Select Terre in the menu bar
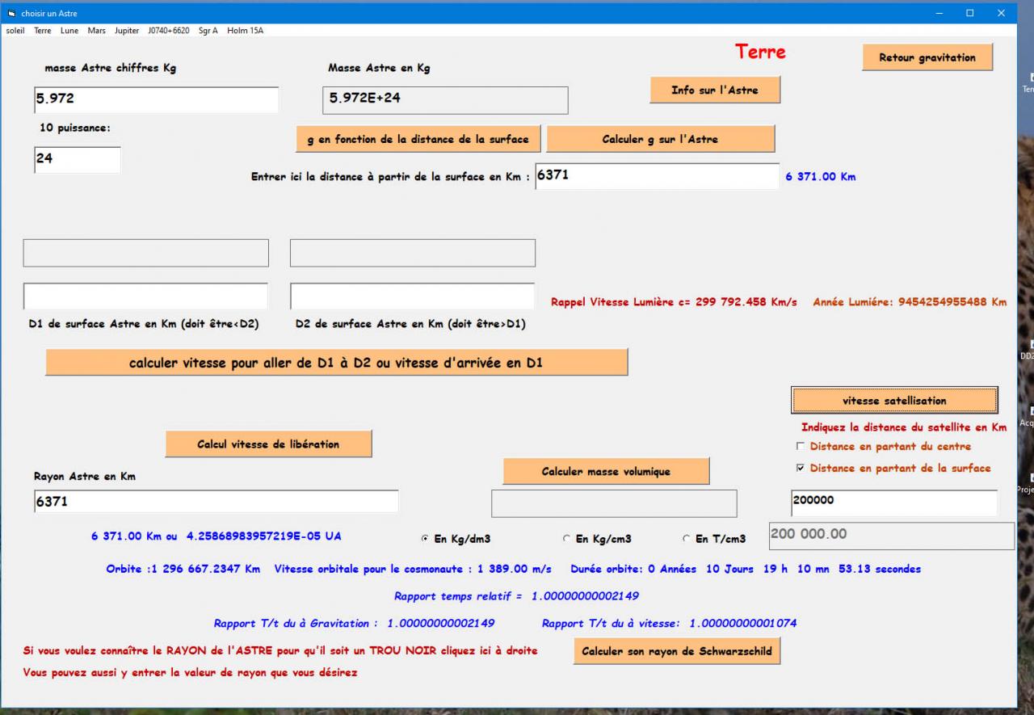The width and height of the screenshot is (1034, 715). pyautogui.click(x=42, y=31)
